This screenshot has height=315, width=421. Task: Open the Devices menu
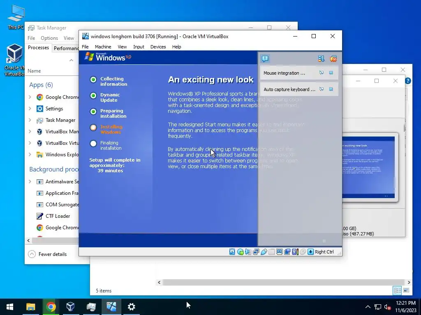(x=158, y=47)
